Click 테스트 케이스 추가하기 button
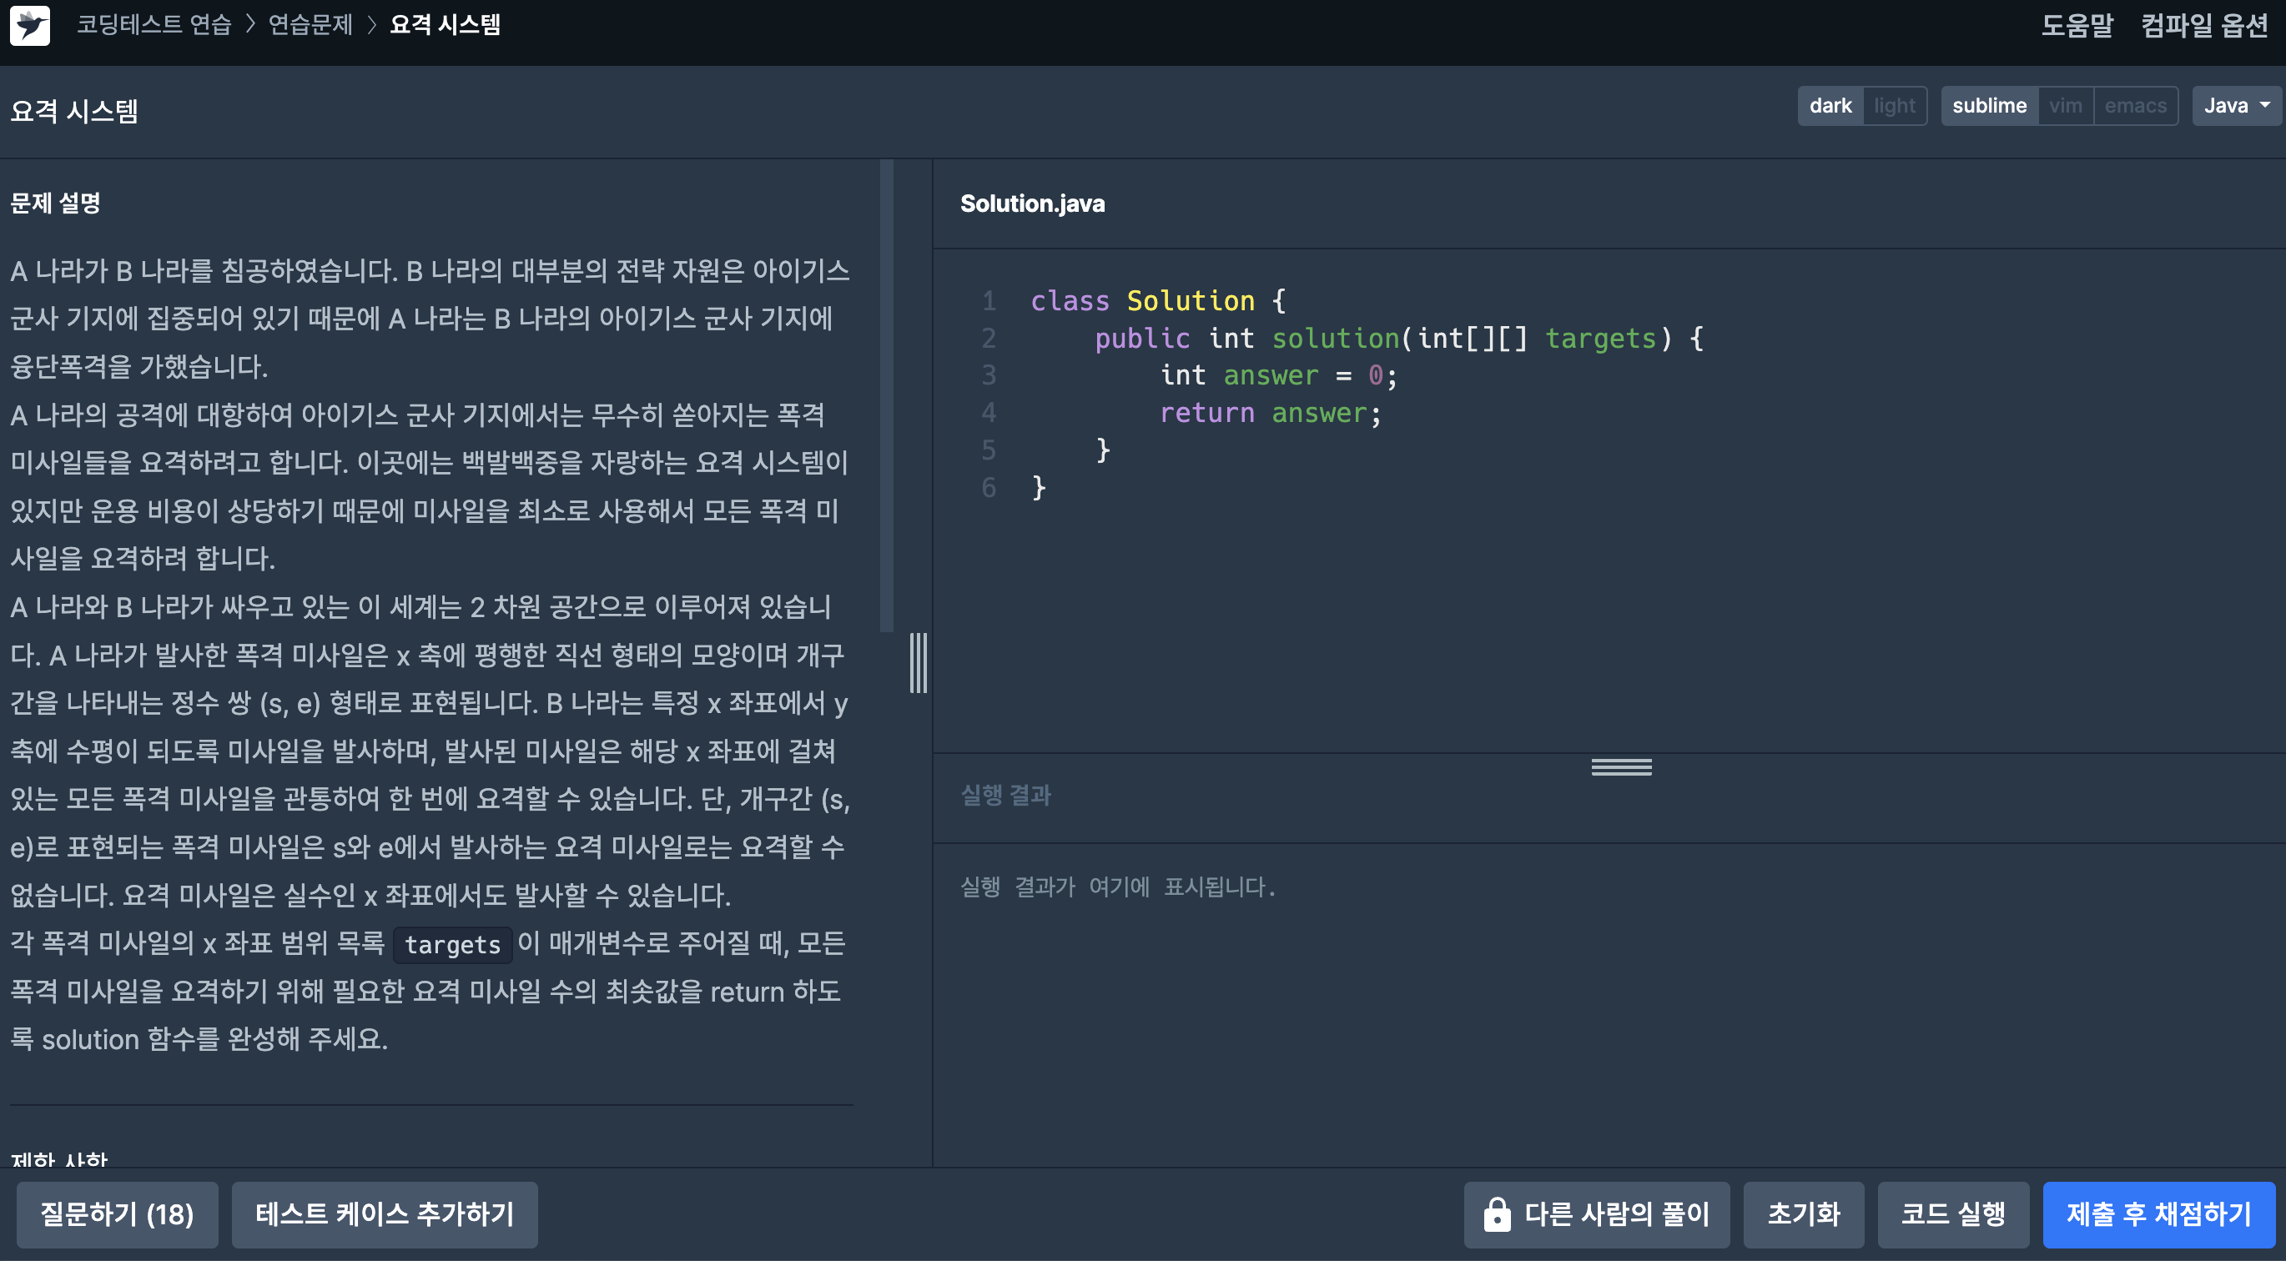This screenshot has height=1261, width=2286. point(385,1214)
